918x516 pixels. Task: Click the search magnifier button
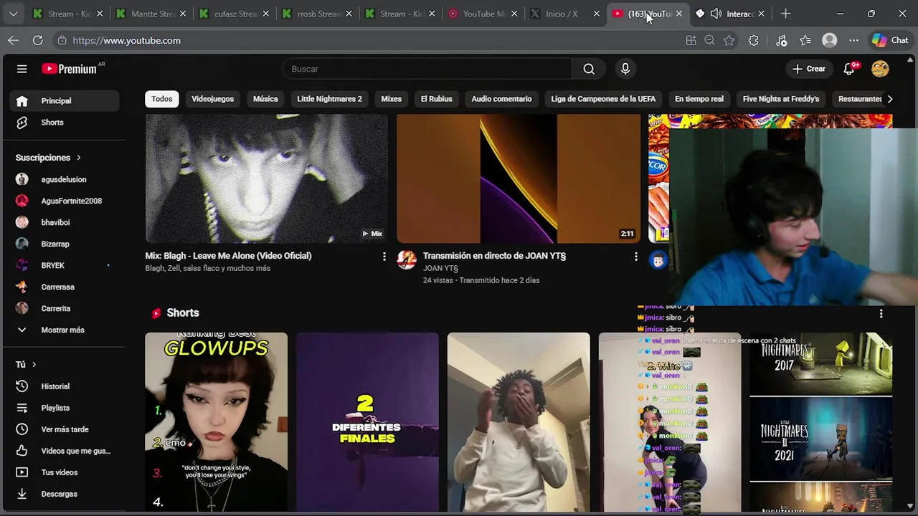tap(589, 69)
